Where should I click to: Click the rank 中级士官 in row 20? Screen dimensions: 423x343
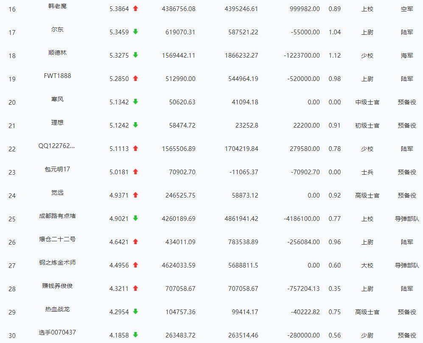coord(367,102)
